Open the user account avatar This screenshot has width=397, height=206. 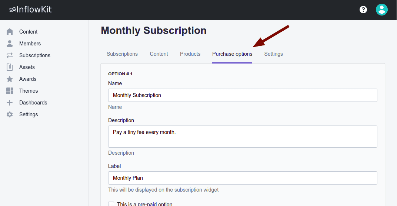(382, 10)
